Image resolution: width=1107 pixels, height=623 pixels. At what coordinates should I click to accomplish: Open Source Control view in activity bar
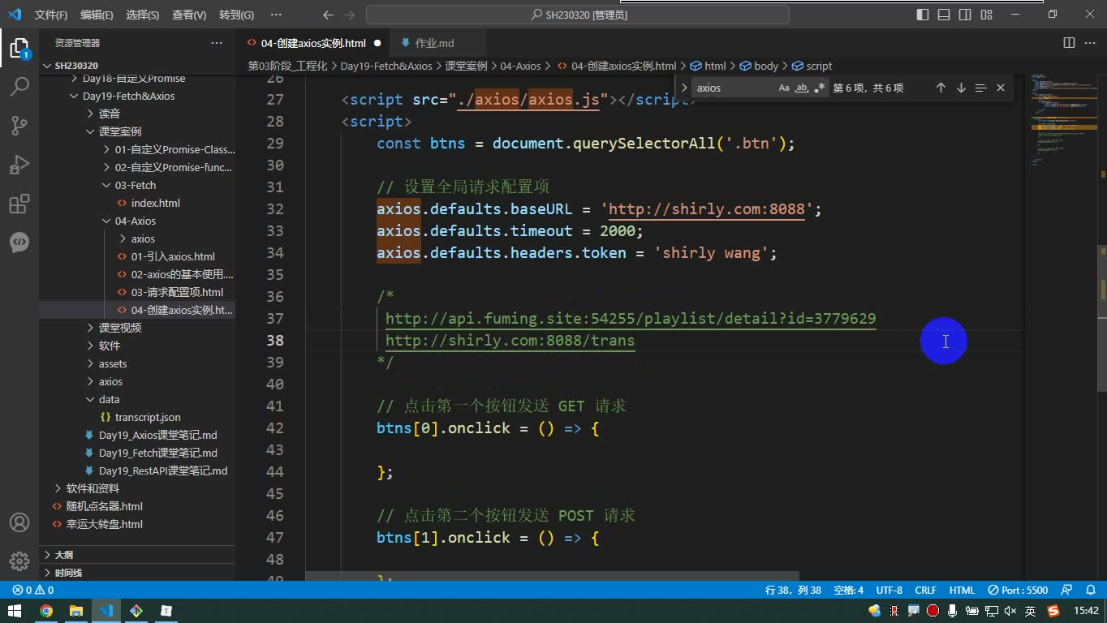(19, 125)
